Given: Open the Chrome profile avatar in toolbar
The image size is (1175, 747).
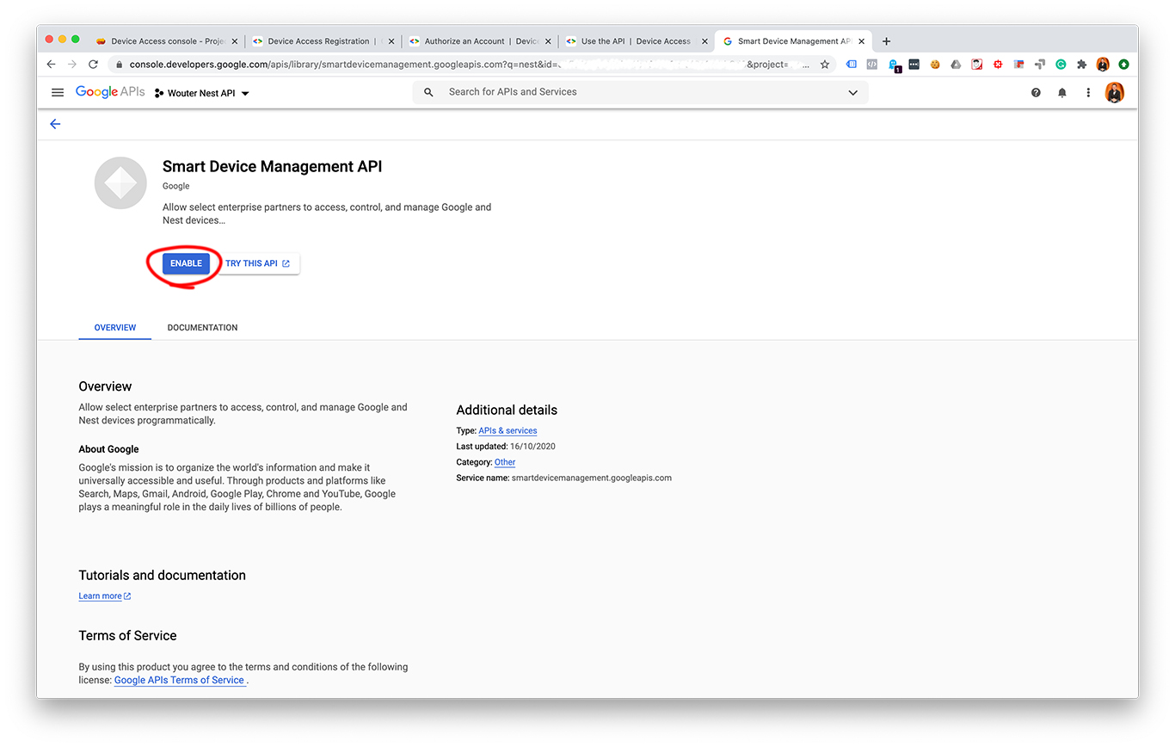Looking at the screenshot, I should point(1103,65).
